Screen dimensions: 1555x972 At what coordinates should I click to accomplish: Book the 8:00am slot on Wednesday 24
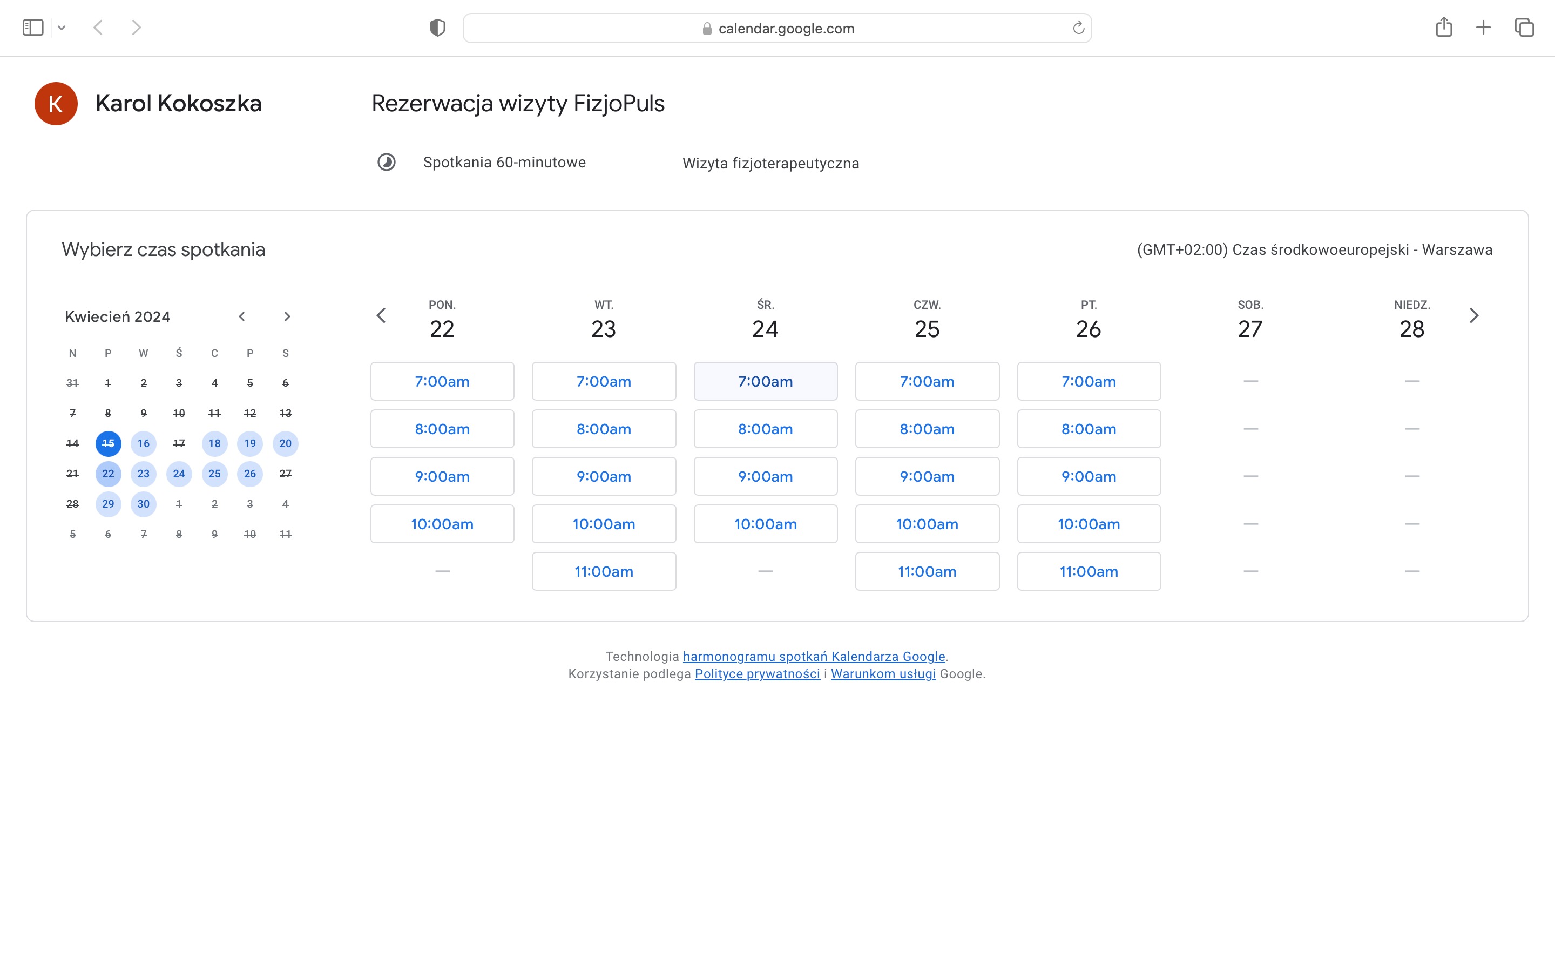coord(765,429)
